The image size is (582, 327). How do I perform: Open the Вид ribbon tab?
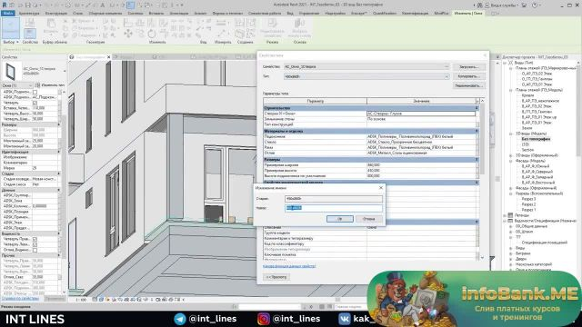click(290, 14)
